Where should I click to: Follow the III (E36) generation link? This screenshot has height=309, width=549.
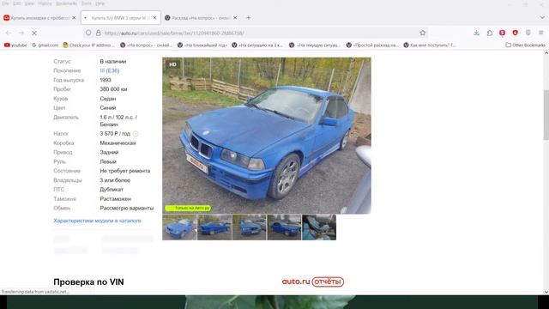tap(110, 70)
